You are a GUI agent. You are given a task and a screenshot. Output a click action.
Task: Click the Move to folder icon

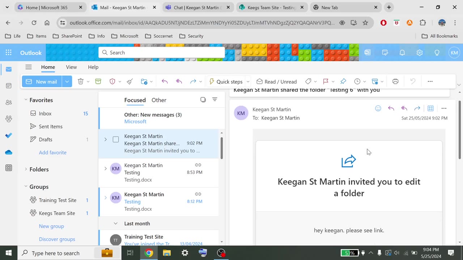pos(144,82)
